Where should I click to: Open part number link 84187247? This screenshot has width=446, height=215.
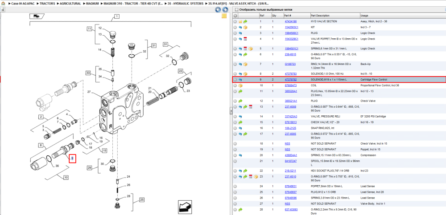pyautogui.click(x=291, y=161)
